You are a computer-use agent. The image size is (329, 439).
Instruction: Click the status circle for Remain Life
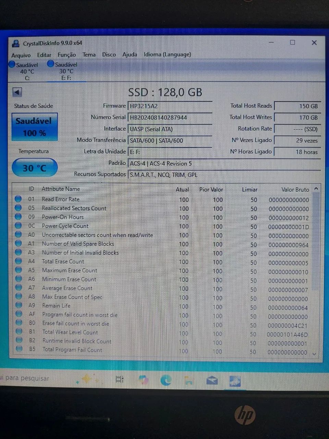pyautogui.click(x=19, y=305)
